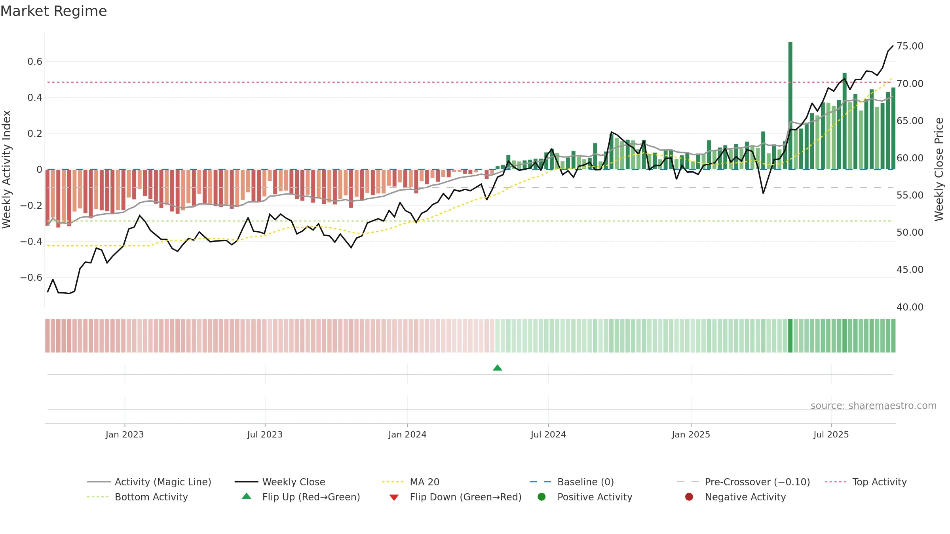Click the source: sharemaestro.com text

pyautogui.click(x=874, y=405)
